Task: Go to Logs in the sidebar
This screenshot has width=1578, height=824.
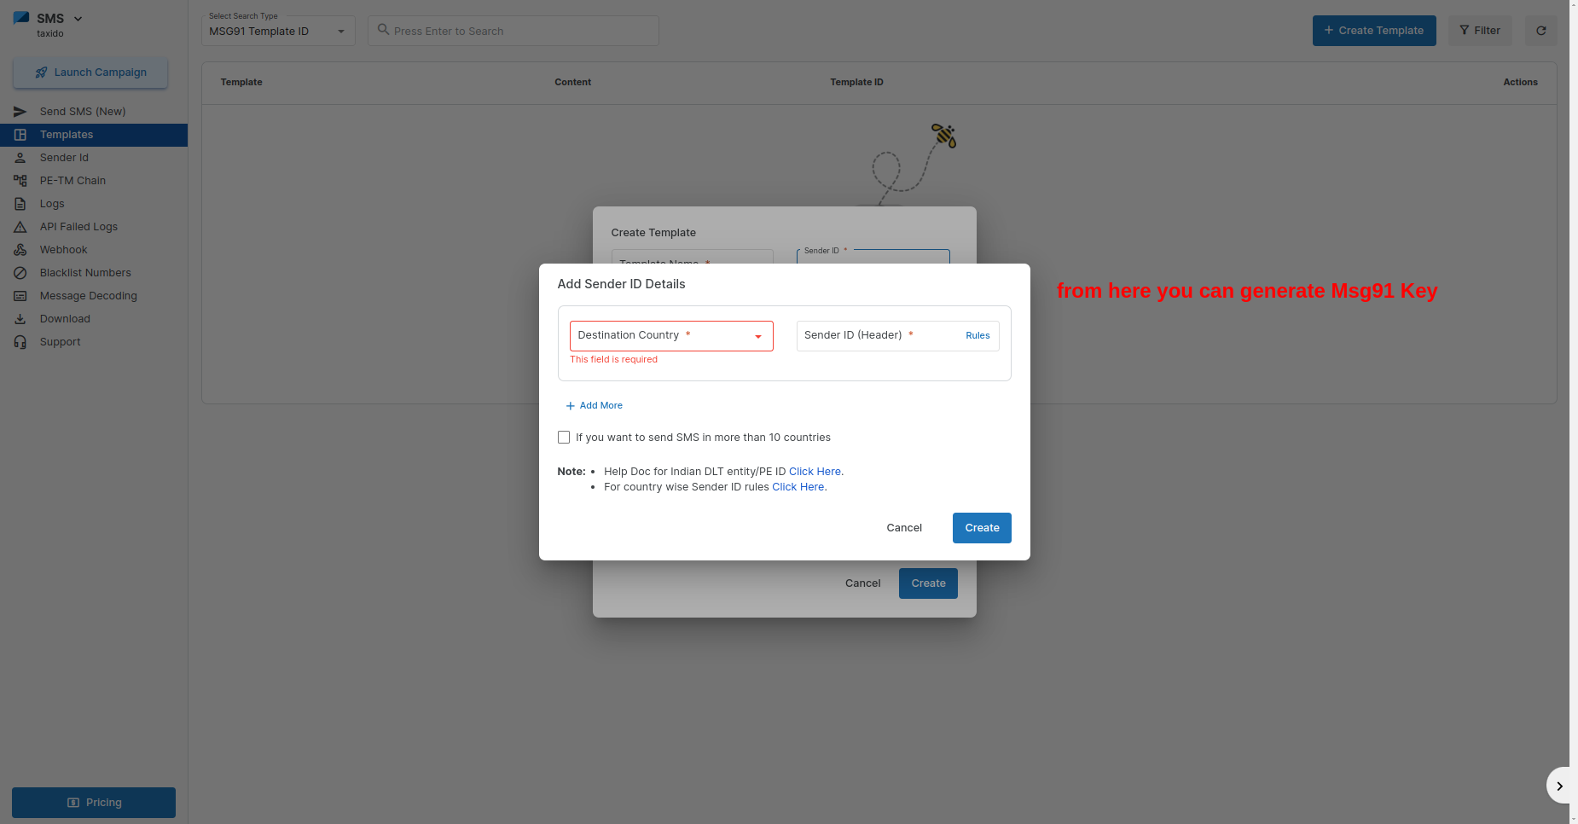Action: click(52, 204)
